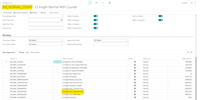This screenshot has width=200, height=100.
Task: Open Line menu in Data Replication
Action: point(27,52)
